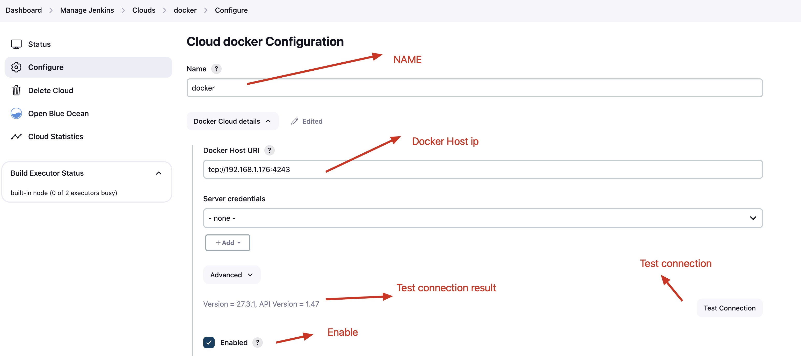Click the Docker Host URI input field
Viewport: 801px width, 356px height.
click(x=483, y=169)
